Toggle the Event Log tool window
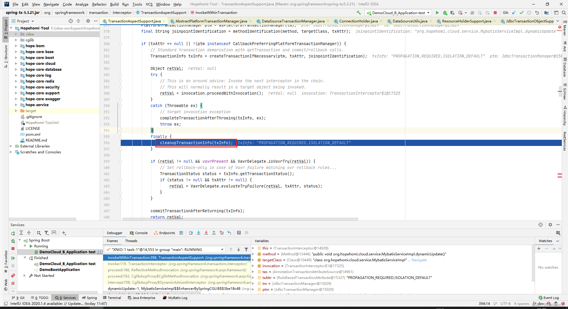Viewport: 568px width, 309px height. click(549, 298)
